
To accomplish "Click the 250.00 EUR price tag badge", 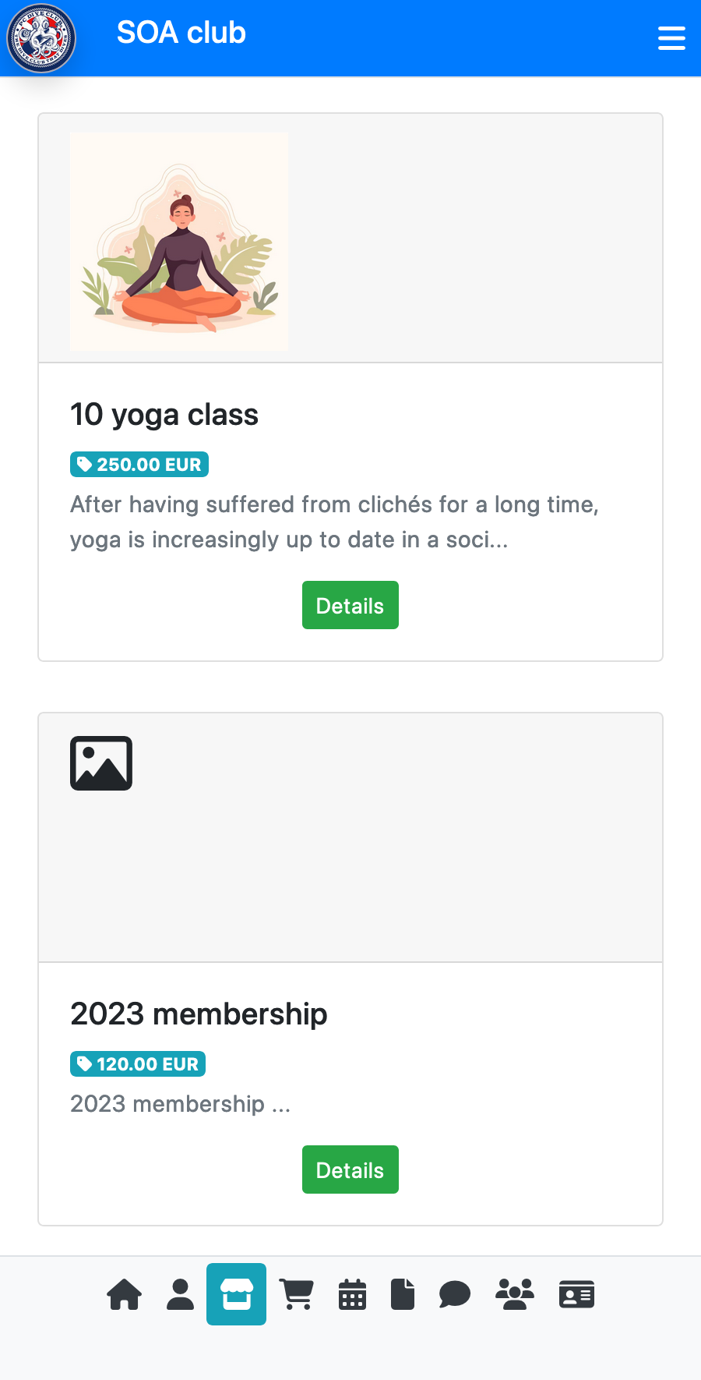I will tap(139, 465).
